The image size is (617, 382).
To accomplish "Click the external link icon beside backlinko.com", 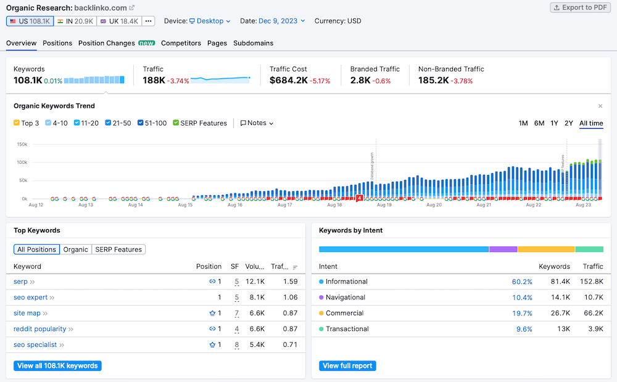I will 132,8.
